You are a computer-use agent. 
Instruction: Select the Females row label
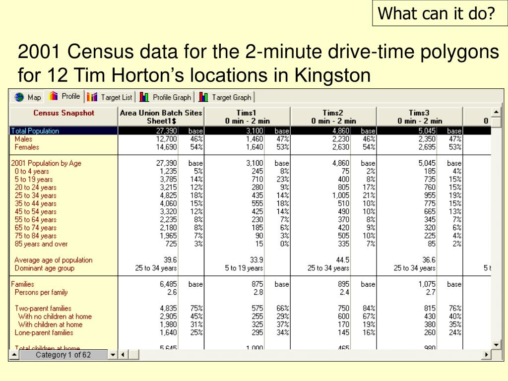pos(27,147)
